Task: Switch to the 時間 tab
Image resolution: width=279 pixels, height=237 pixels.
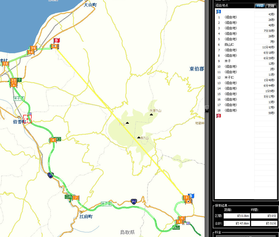Action: [x=260, y=6]
